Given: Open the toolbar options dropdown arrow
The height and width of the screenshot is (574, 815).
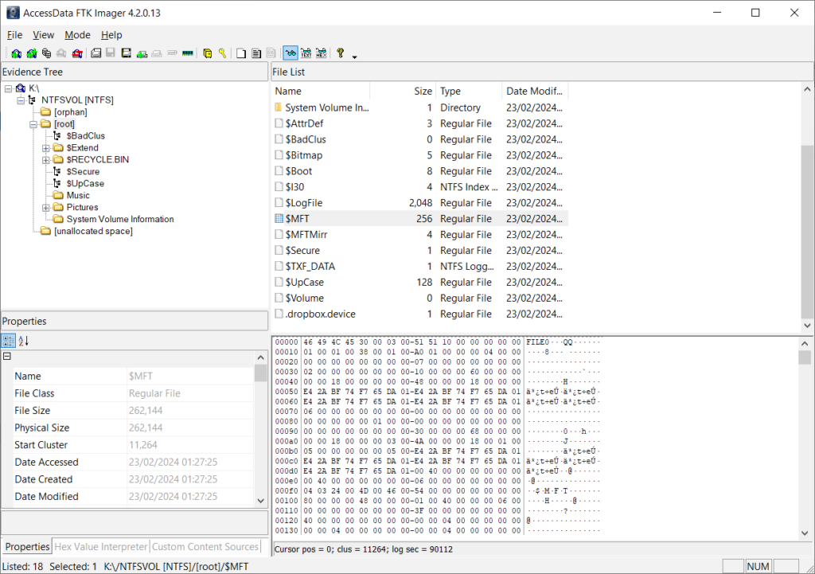Looking at the screenshot, I should 354,57.
